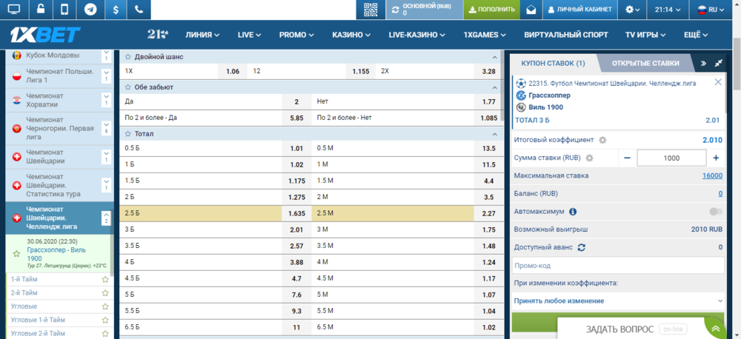Select 2.5 М odds 2.27
The width and height of the screenshot is (741, 339).
488,213
